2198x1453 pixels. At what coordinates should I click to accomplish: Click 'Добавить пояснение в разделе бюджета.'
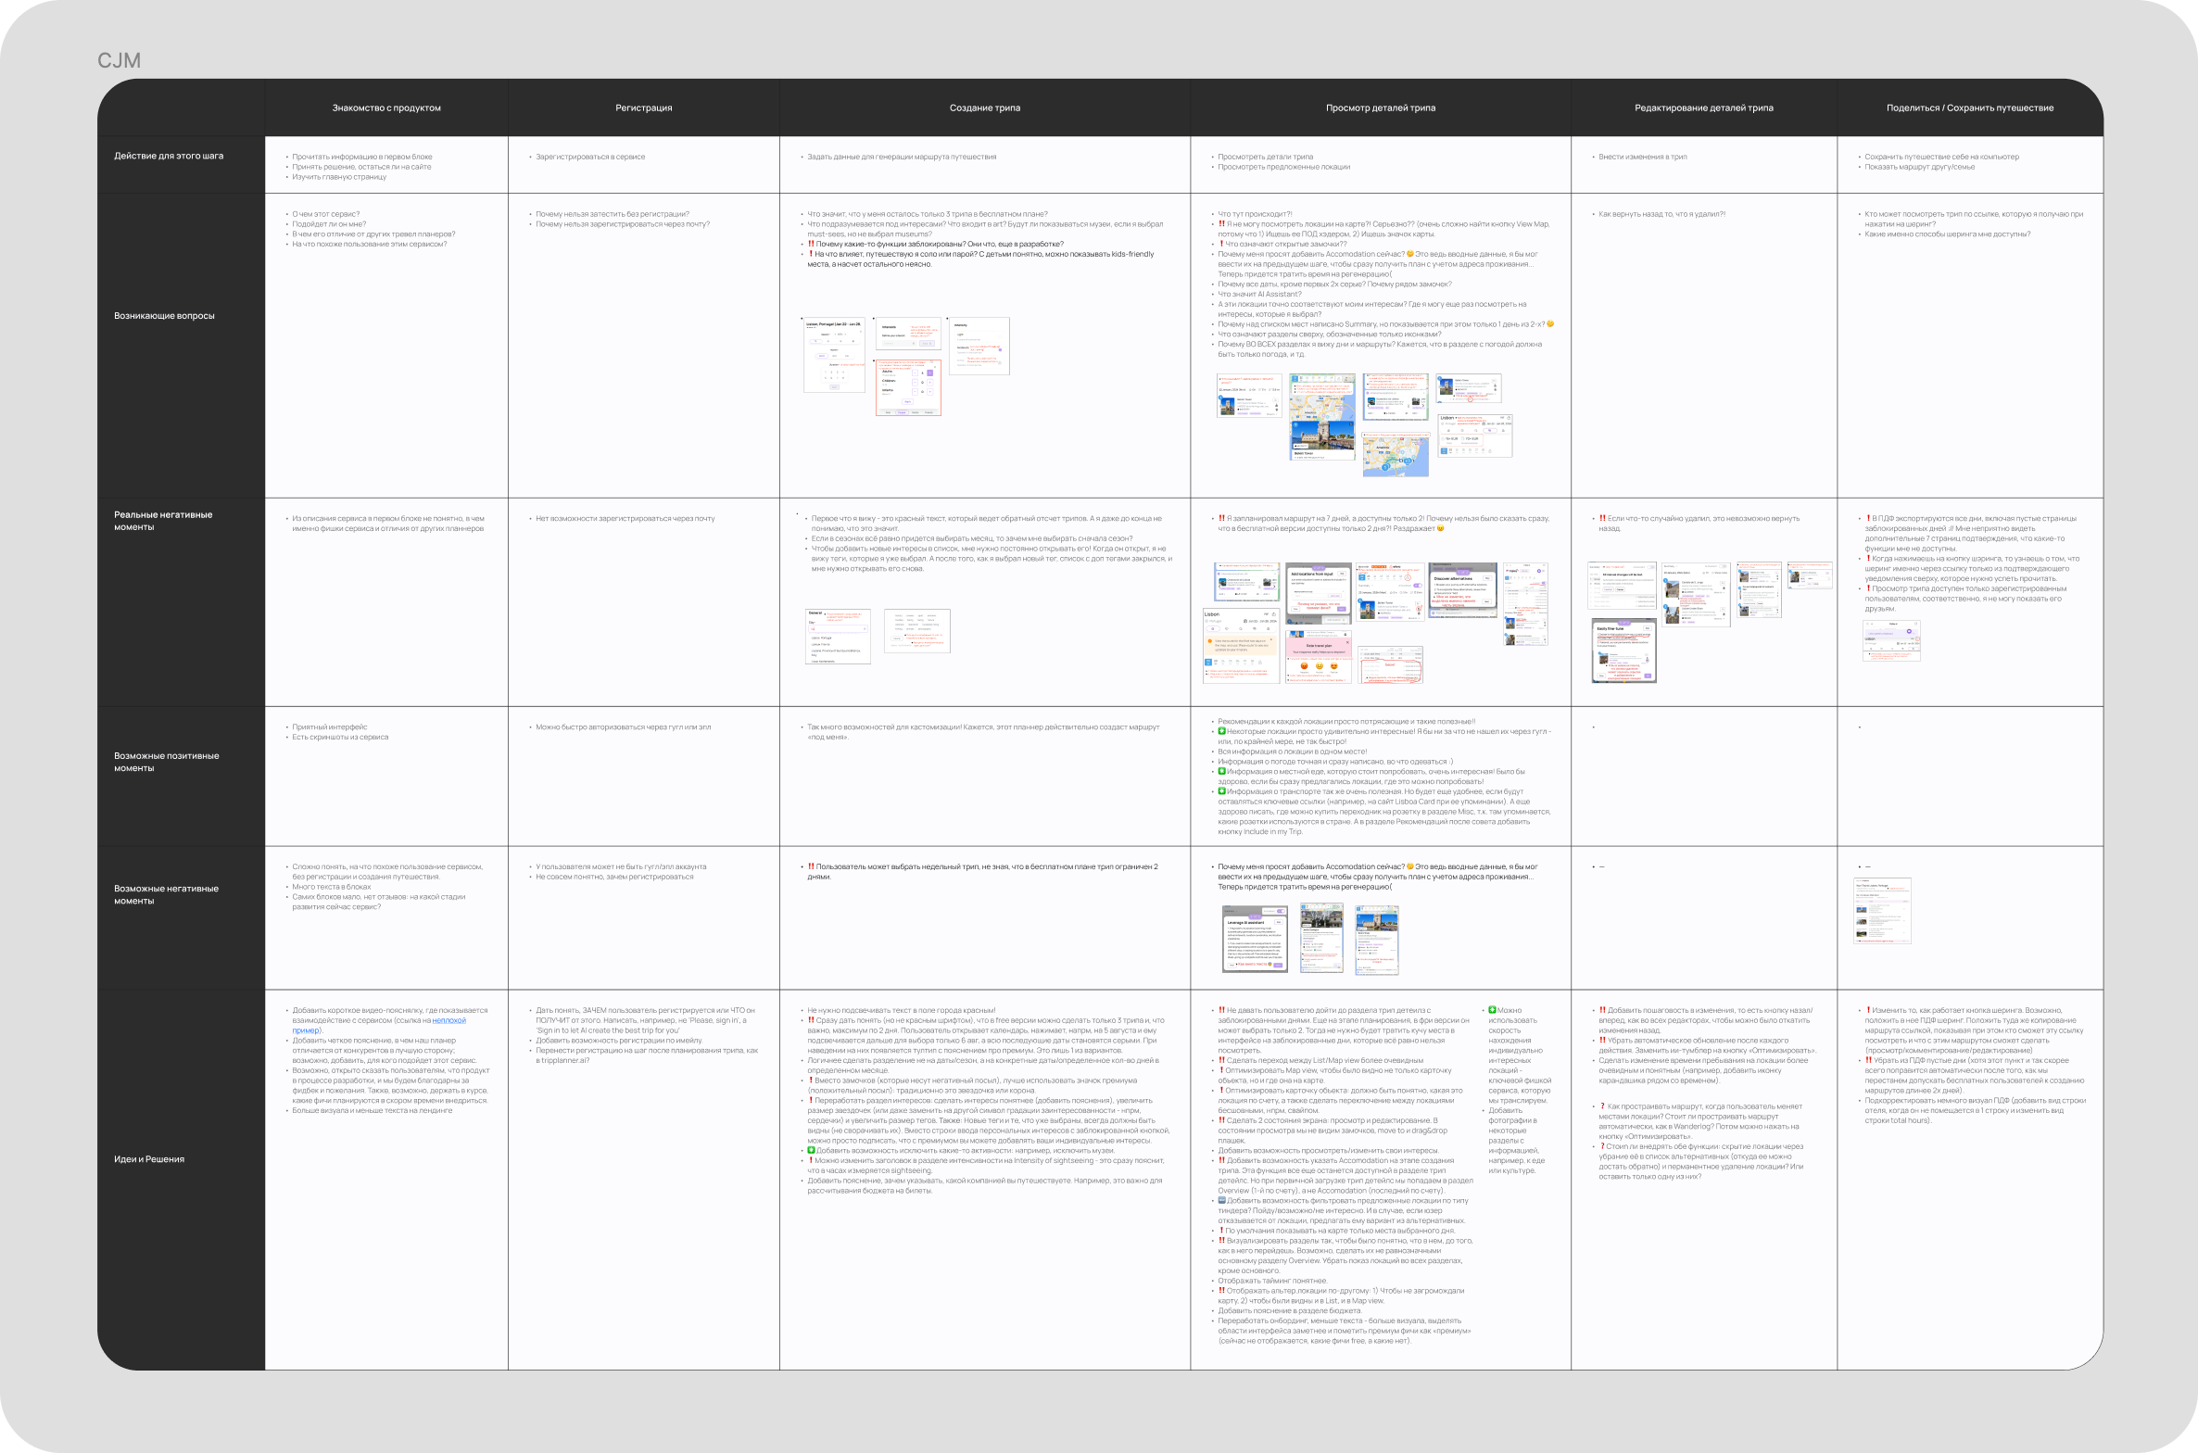pyautogui.click(x=1290, y=1311)
